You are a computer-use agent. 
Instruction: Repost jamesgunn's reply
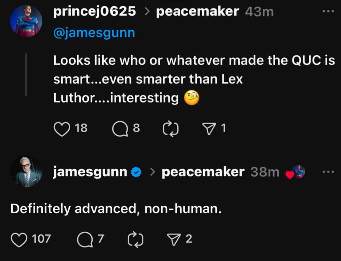[136, 239]
